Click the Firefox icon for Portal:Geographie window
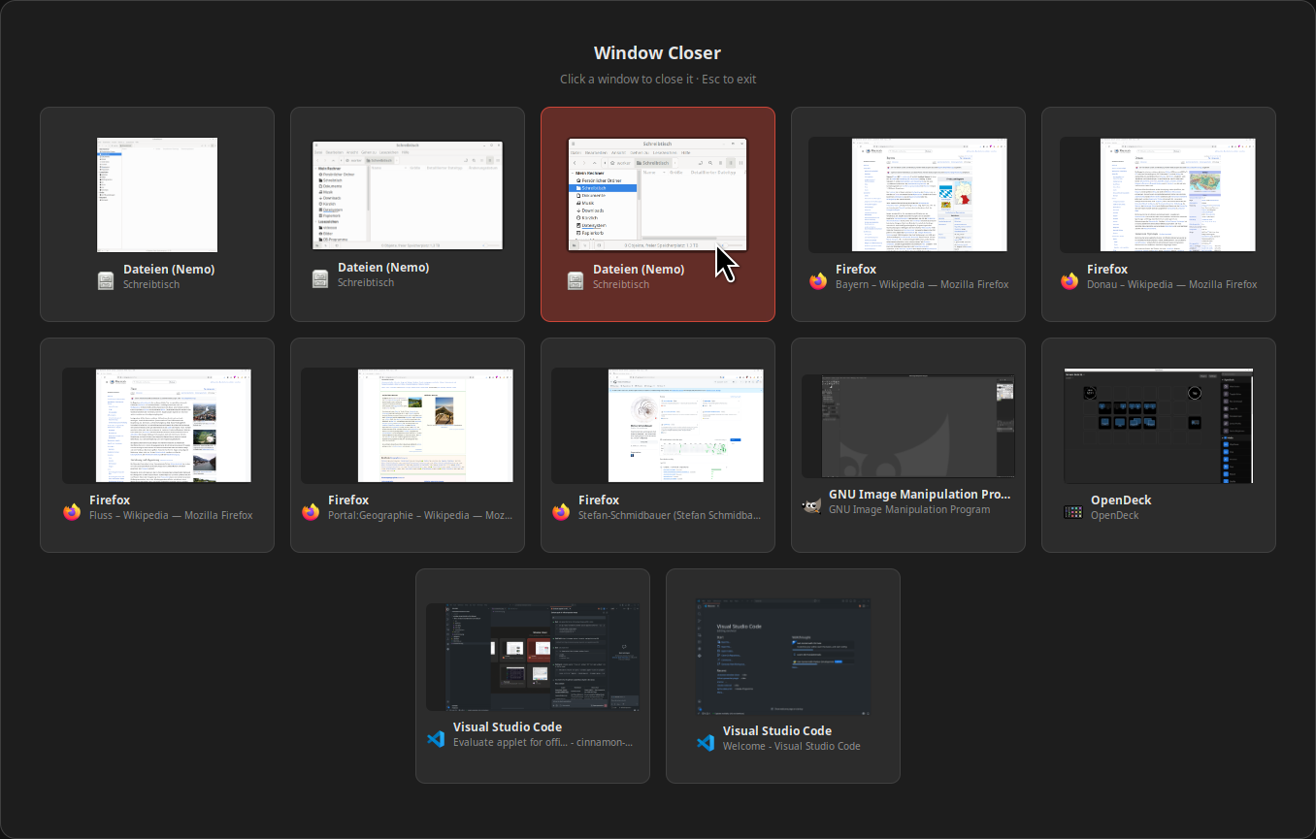 coord(311,512)
